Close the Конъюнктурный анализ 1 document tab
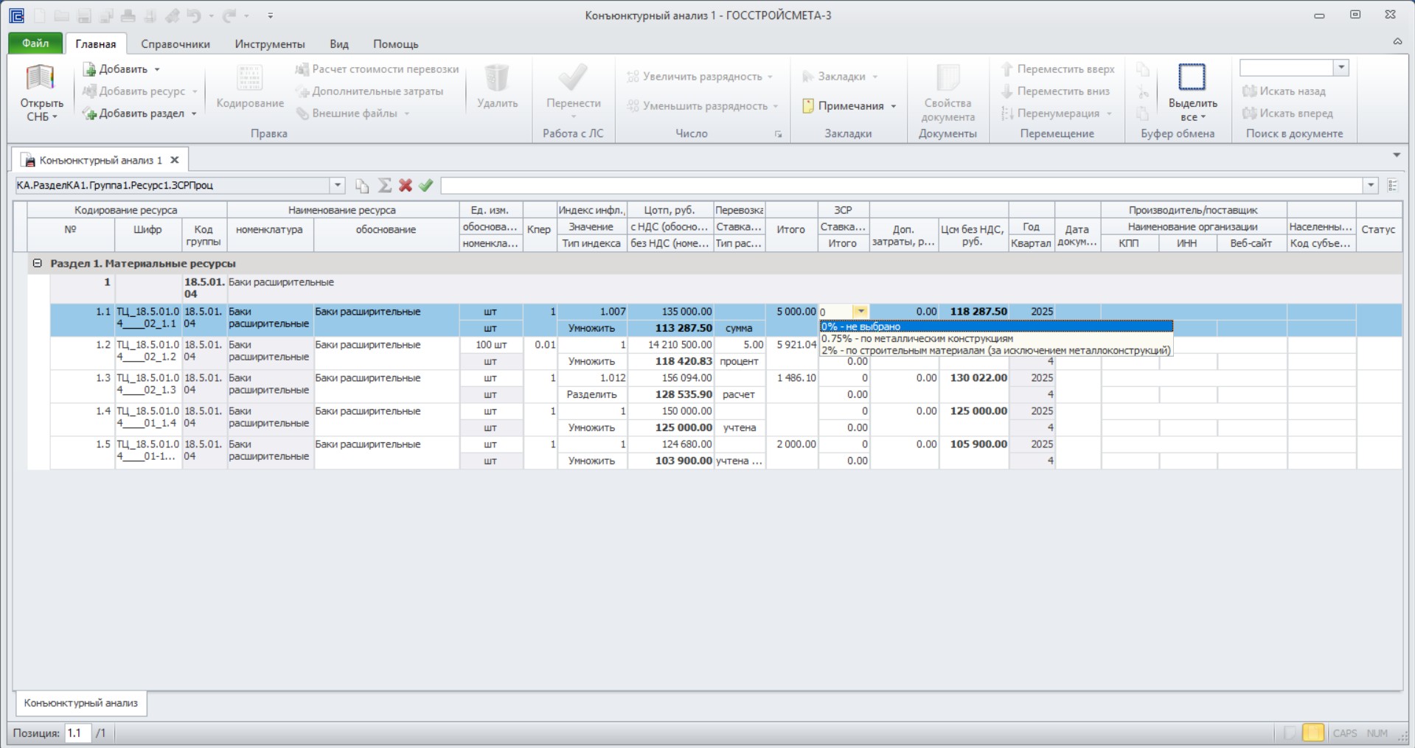The image size is (1415, 748). click(175, 160)
